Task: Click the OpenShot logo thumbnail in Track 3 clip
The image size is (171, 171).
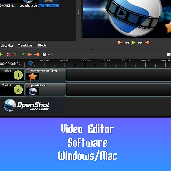Action: (x=32, y=91)
